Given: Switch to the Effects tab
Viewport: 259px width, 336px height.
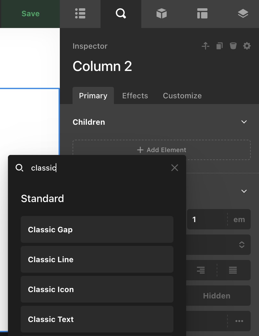Looking at the screenshot, I should (x=135, y=96).
